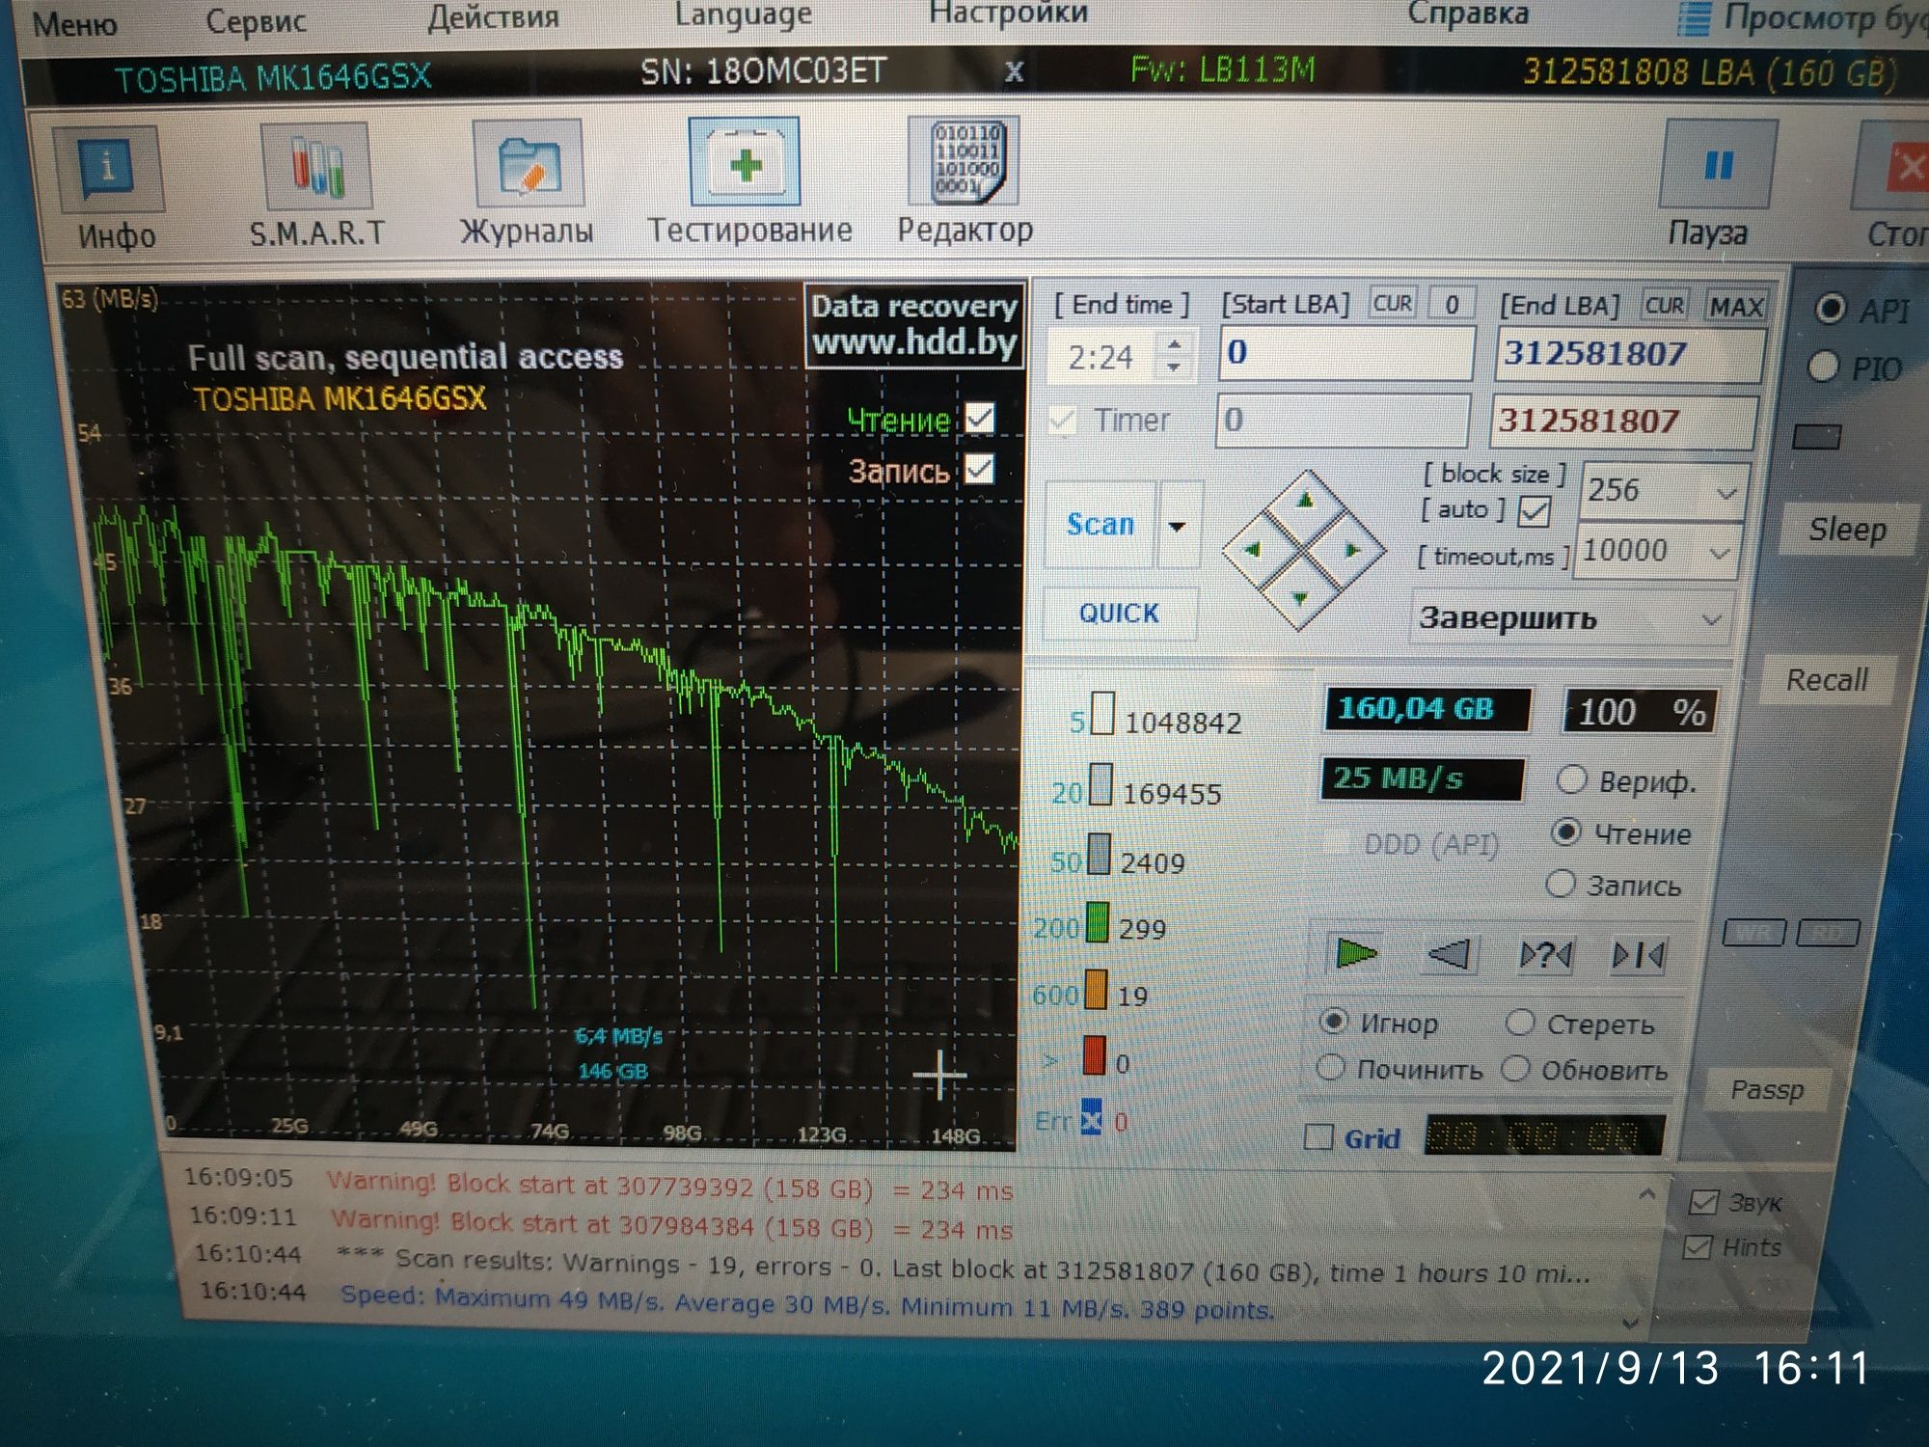This screenshot has height=1447, width=1929.
Task: Open the Тестирование testing icon
Action: [x=744, y=161]
